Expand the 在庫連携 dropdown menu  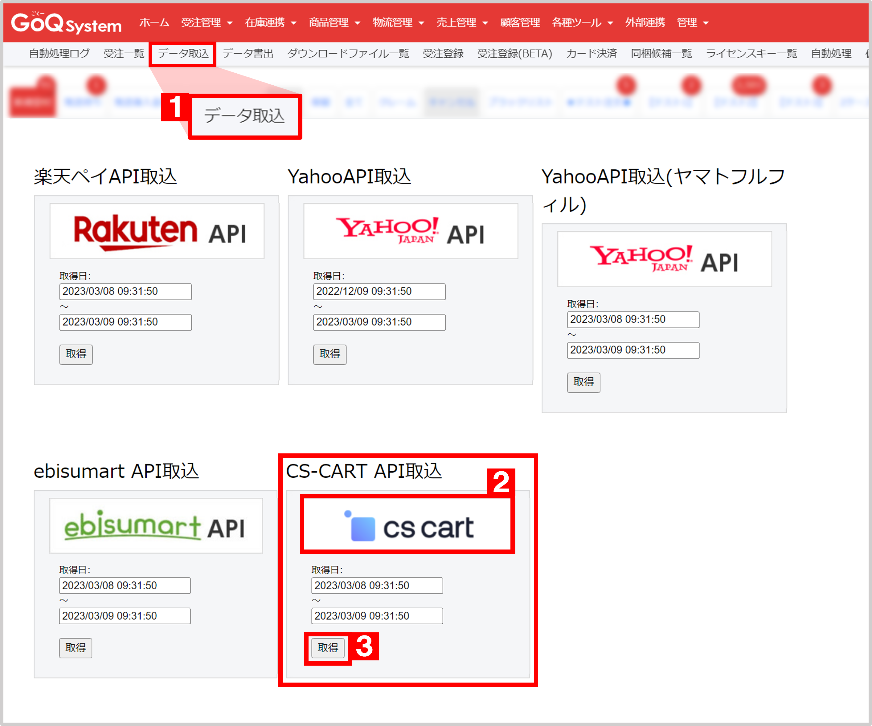[x=270, y=22]
